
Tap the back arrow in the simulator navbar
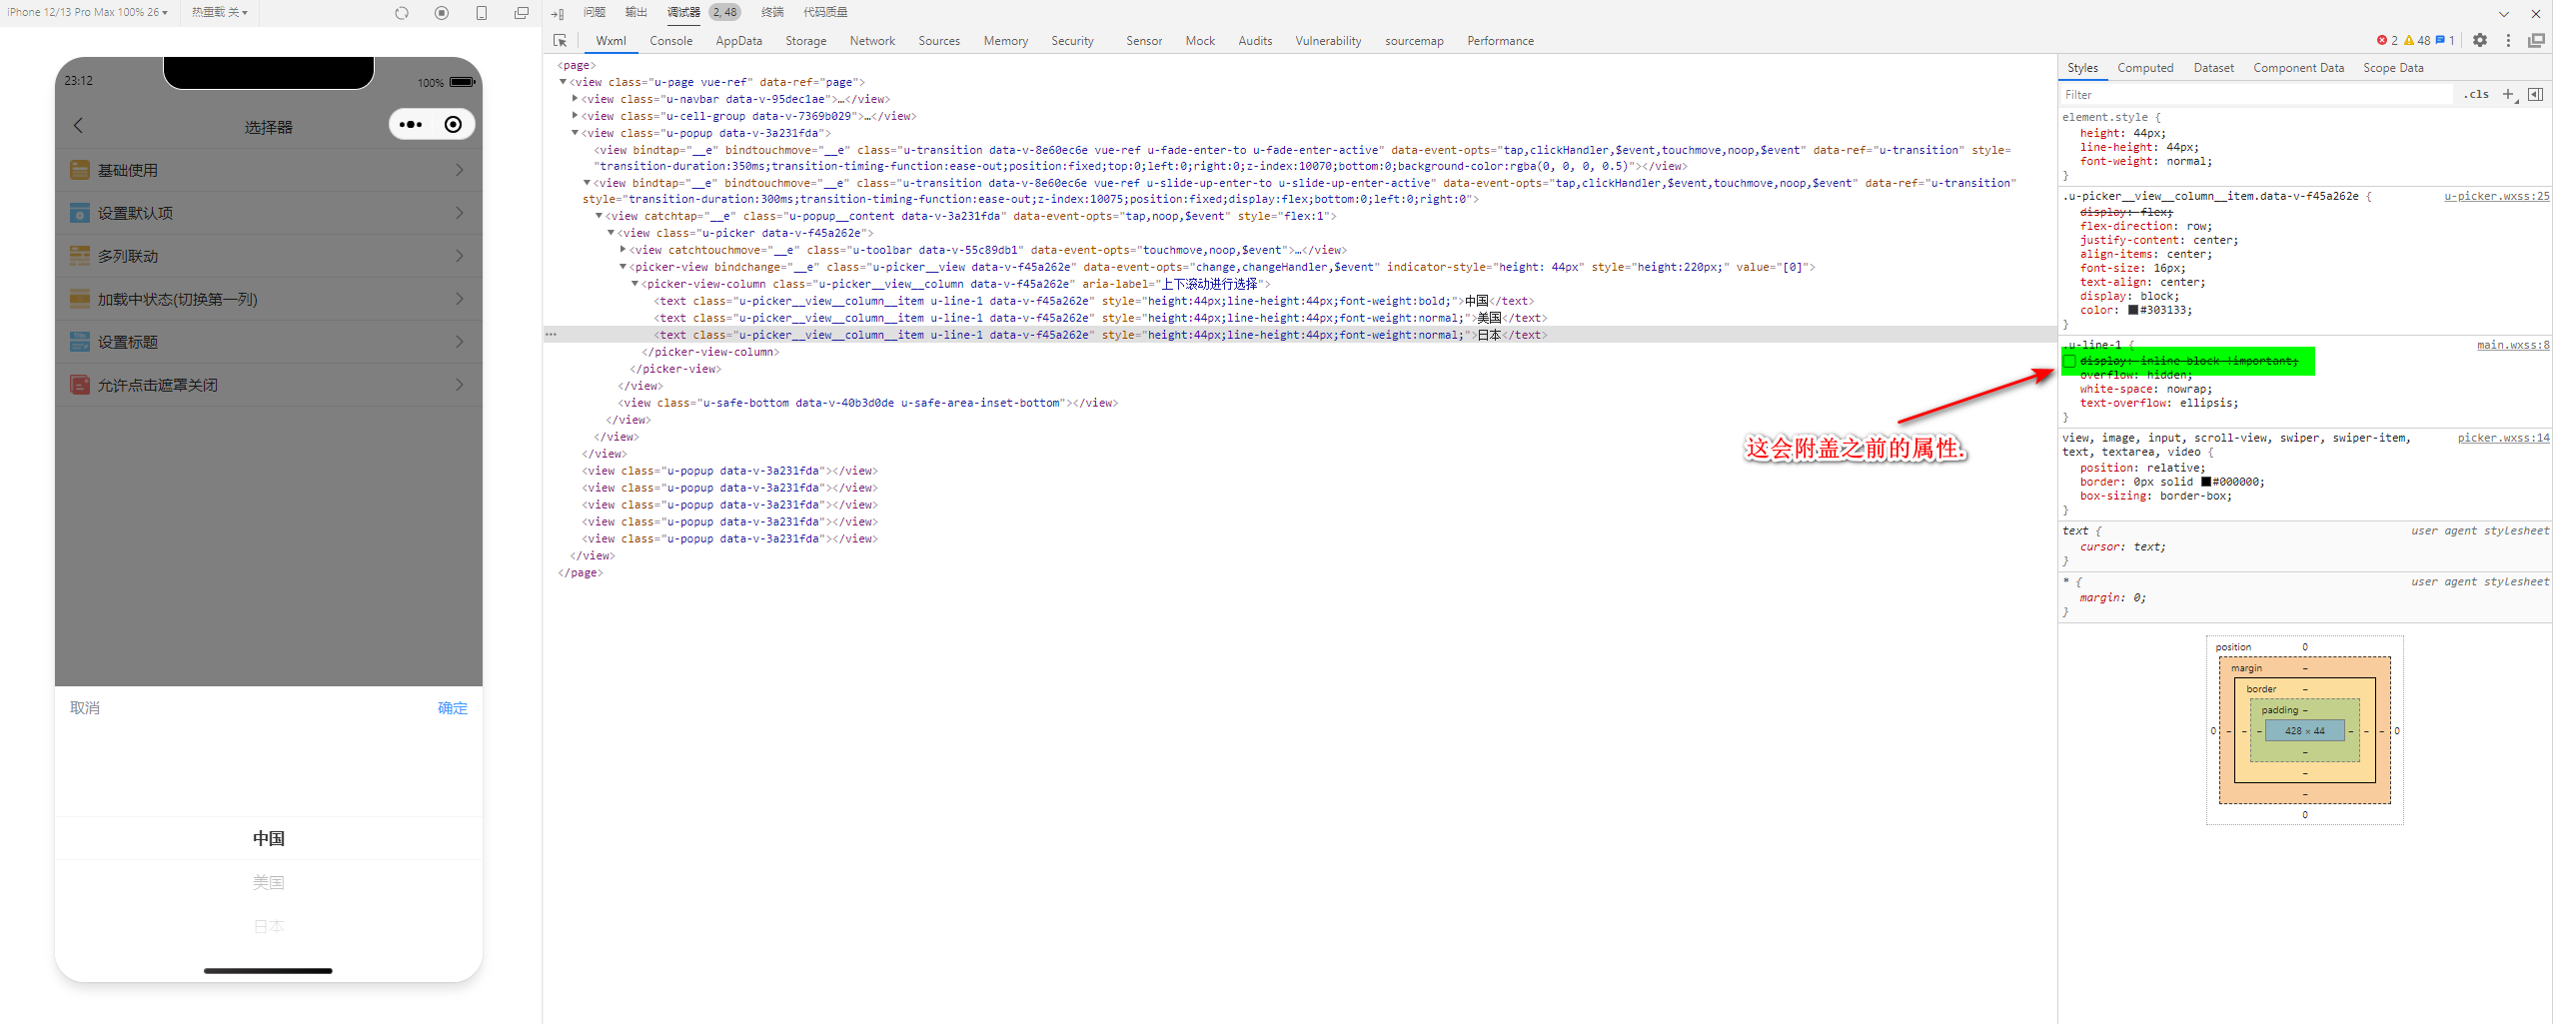[79, 126]
